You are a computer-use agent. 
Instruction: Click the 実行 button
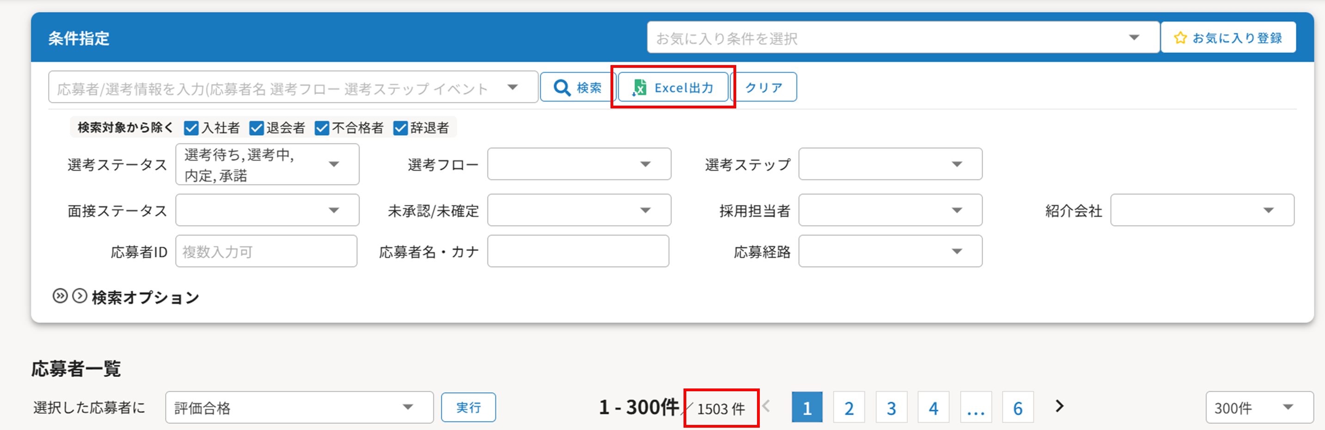469,407
